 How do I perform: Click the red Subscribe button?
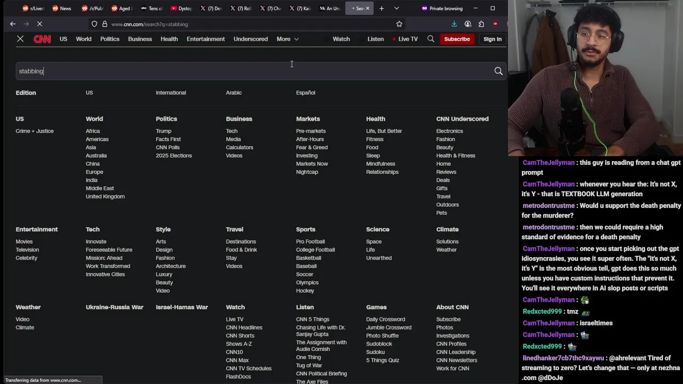coord(457,39)
